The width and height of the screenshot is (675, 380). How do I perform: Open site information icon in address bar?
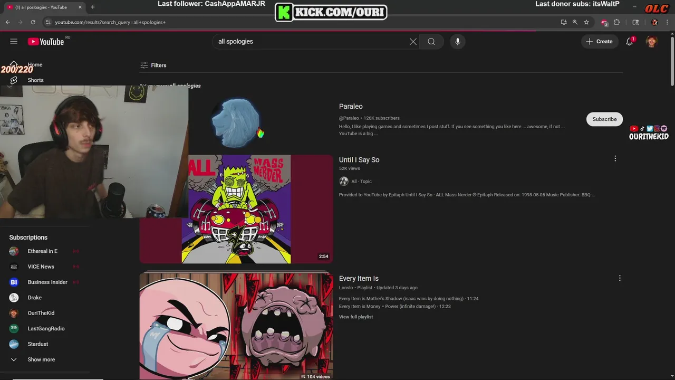pyautogui.click(x=48, y=22)
